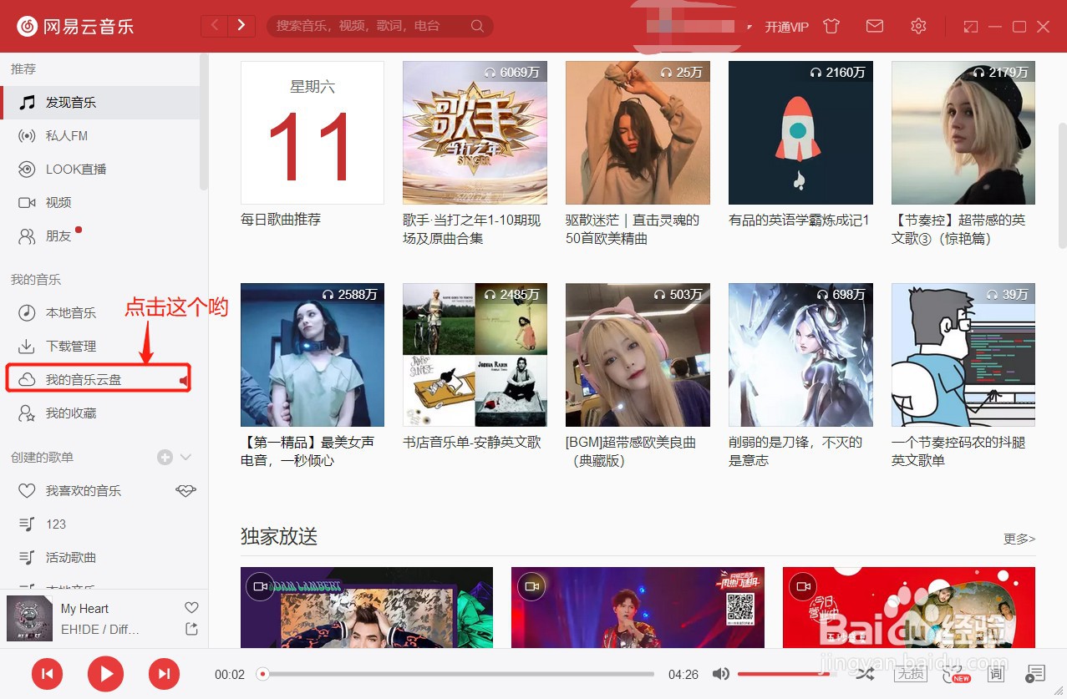Go back with the left arrow

point(215,25)
